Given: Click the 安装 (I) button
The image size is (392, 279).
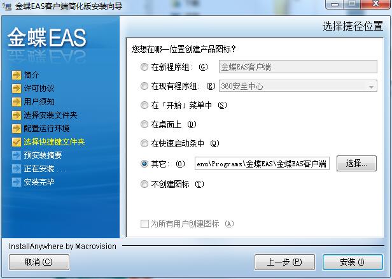Looking at the screenshot, I should [x=353, y=262].
